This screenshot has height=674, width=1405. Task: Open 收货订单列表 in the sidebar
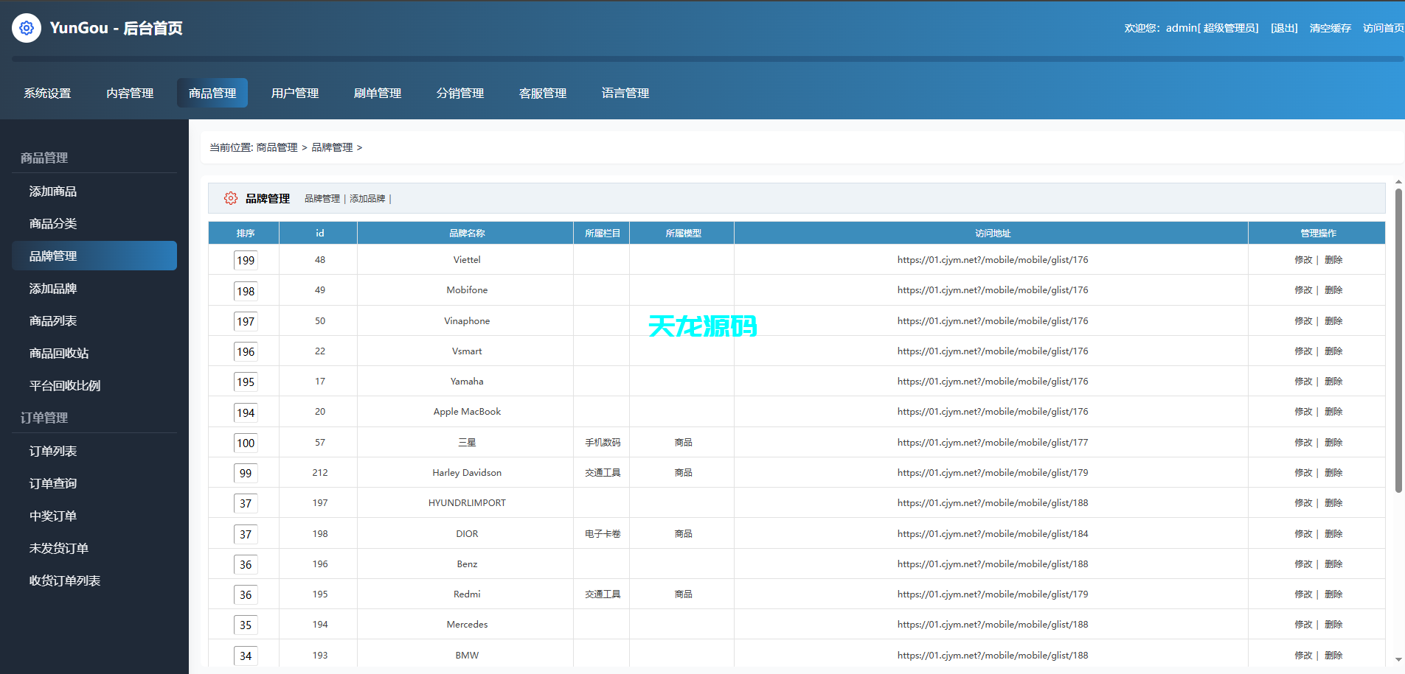63,580
